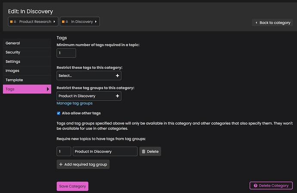Screen dimensions: 297x193
Task: Click the arrow indicator on the Tags tab
Action: click(48, 89)
